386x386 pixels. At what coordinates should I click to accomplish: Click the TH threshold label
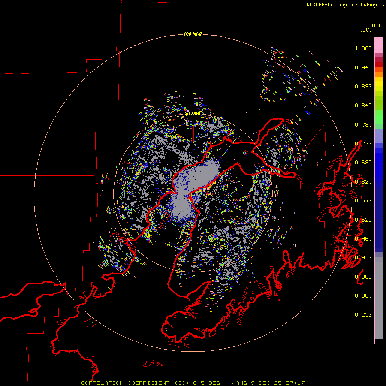(368, 334)
